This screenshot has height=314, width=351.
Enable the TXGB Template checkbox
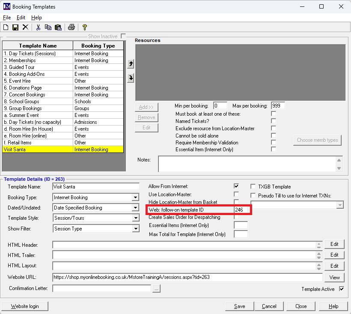click(253, 187)
